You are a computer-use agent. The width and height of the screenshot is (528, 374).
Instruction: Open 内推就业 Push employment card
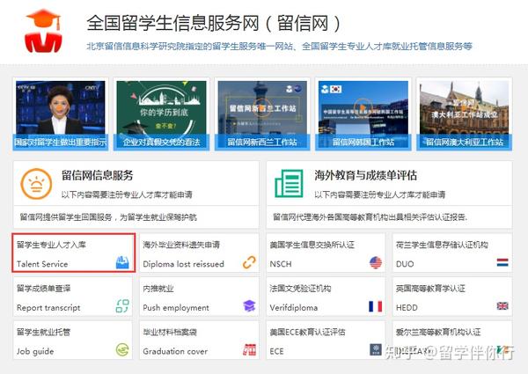point(200,297)
